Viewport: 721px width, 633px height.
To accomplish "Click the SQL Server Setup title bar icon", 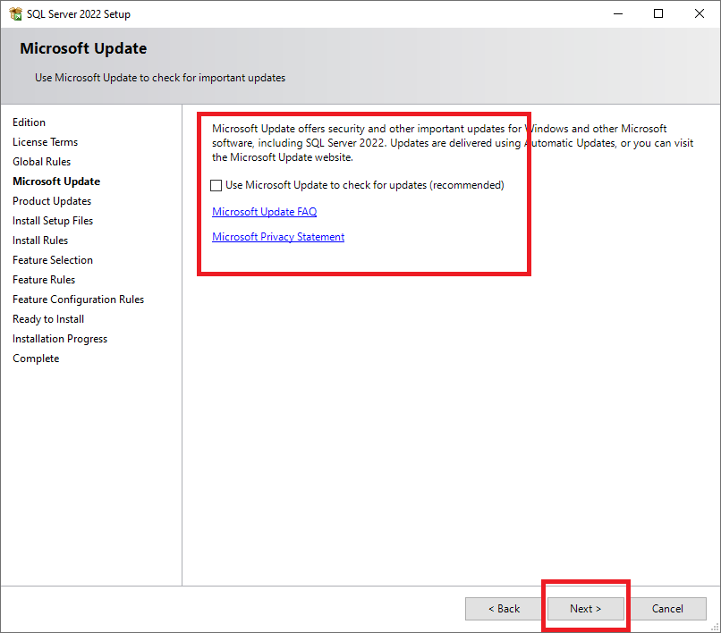I will (x=15, y=13).
